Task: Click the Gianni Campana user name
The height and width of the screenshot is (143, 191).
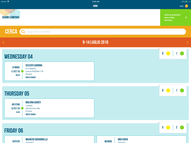Action: 11,17
